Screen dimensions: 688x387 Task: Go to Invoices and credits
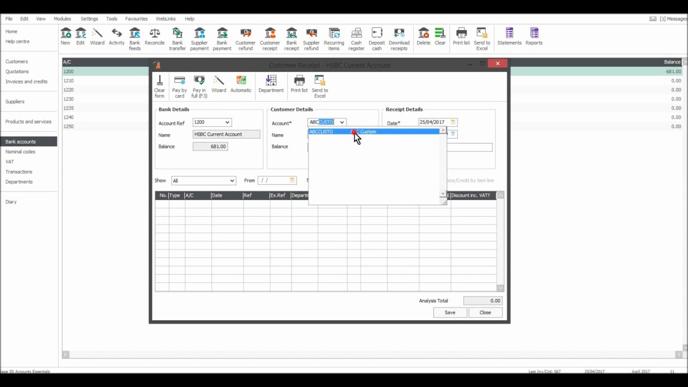coord(26,82)
